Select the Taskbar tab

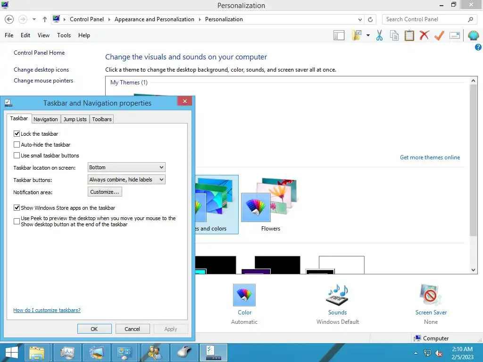click(x=19, y=118)
